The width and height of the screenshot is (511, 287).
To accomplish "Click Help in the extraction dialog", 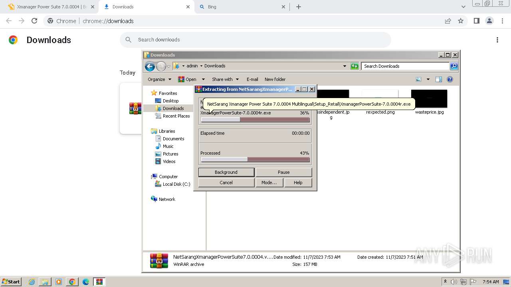I will [x=298, y=183].
